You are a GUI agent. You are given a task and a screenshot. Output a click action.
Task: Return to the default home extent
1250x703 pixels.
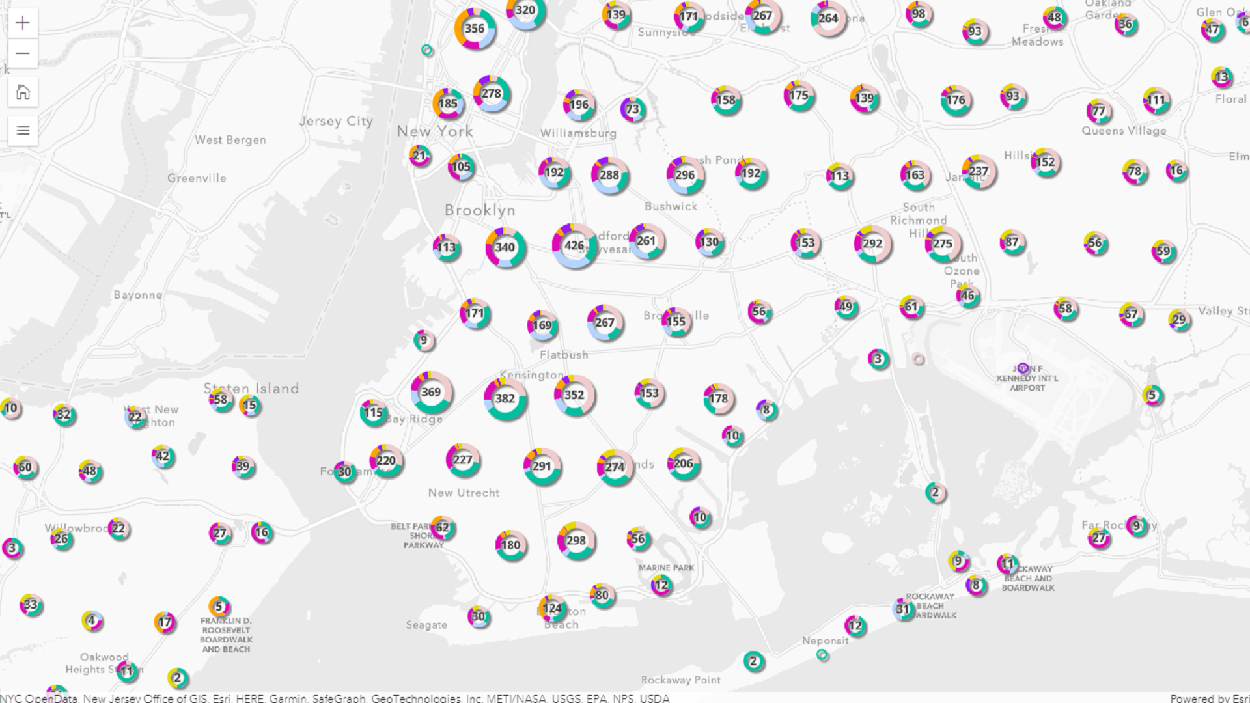point(23,92)
